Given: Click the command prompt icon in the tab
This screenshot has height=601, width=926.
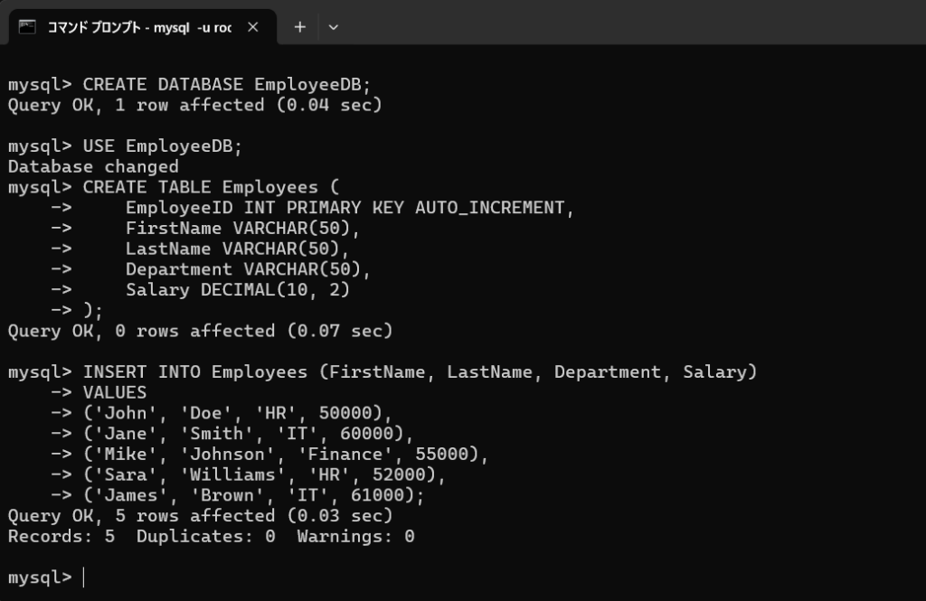Looking at the screenshot, I should pyautogui.click(x=27, y=27).
